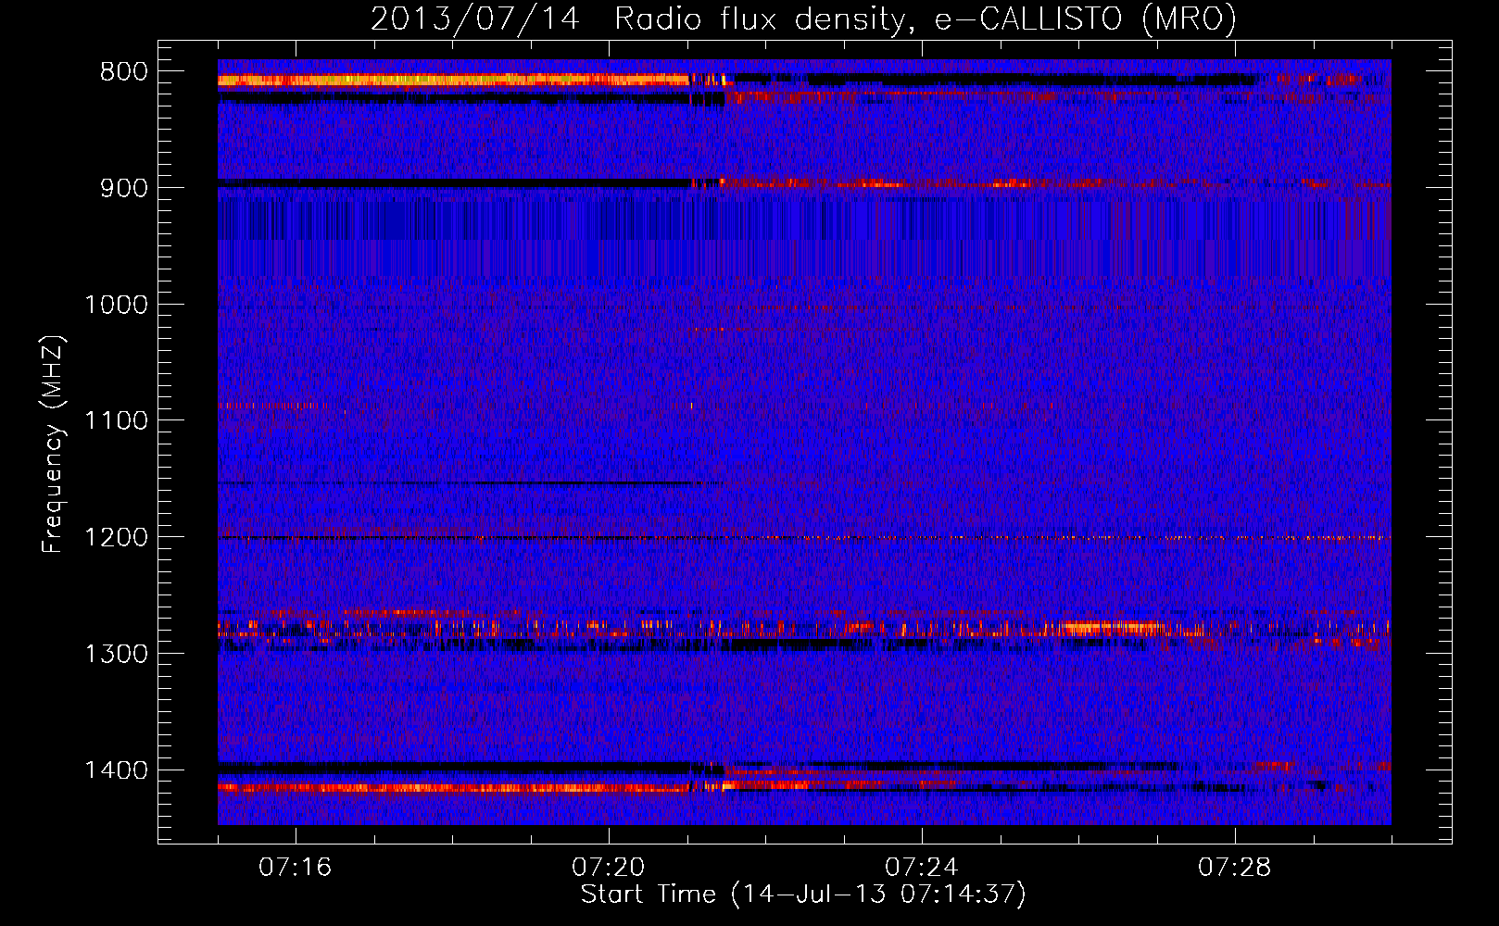Click the 1300 frequency tick label

(117, 655)
